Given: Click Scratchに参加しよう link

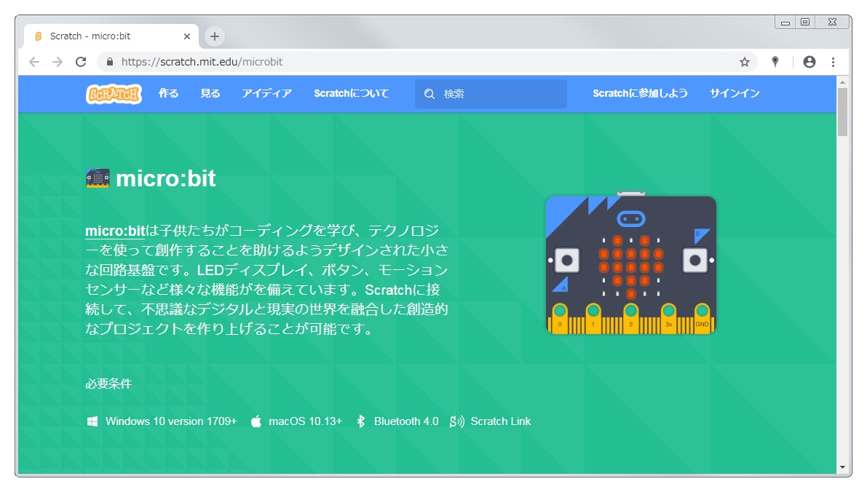Looking at the screenshot, I should (x=641, y=93).
